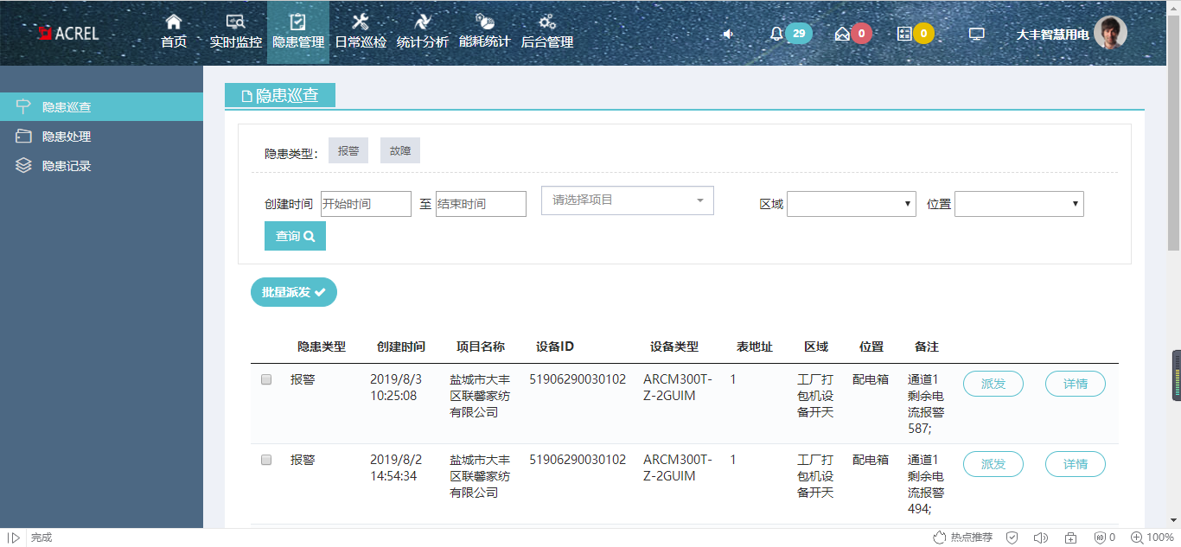Screen dimensions: 1181x547
Task: Click the 批量派发 batch dispatch button
Action: click(294, 292)
